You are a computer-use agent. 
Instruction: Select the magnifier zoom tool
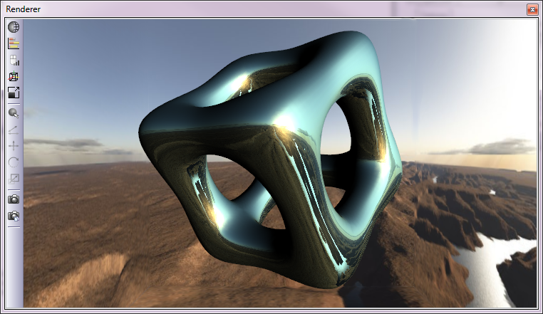(14, 112)
